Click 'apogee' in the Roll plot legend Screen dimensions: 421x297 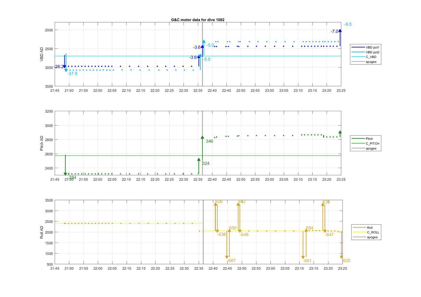tap(372, 237)
